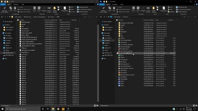Refresh the left window address bar
The image size is (198, 111).
(x=85, y=17)
